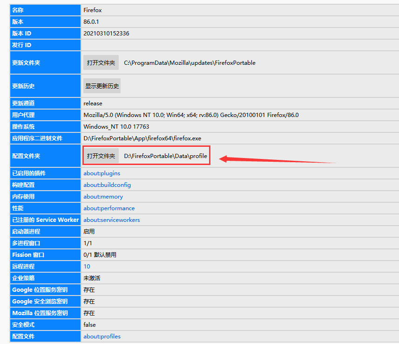Select the enterprise policy value 未激活
399x344 pixels.
click(92, 278)
